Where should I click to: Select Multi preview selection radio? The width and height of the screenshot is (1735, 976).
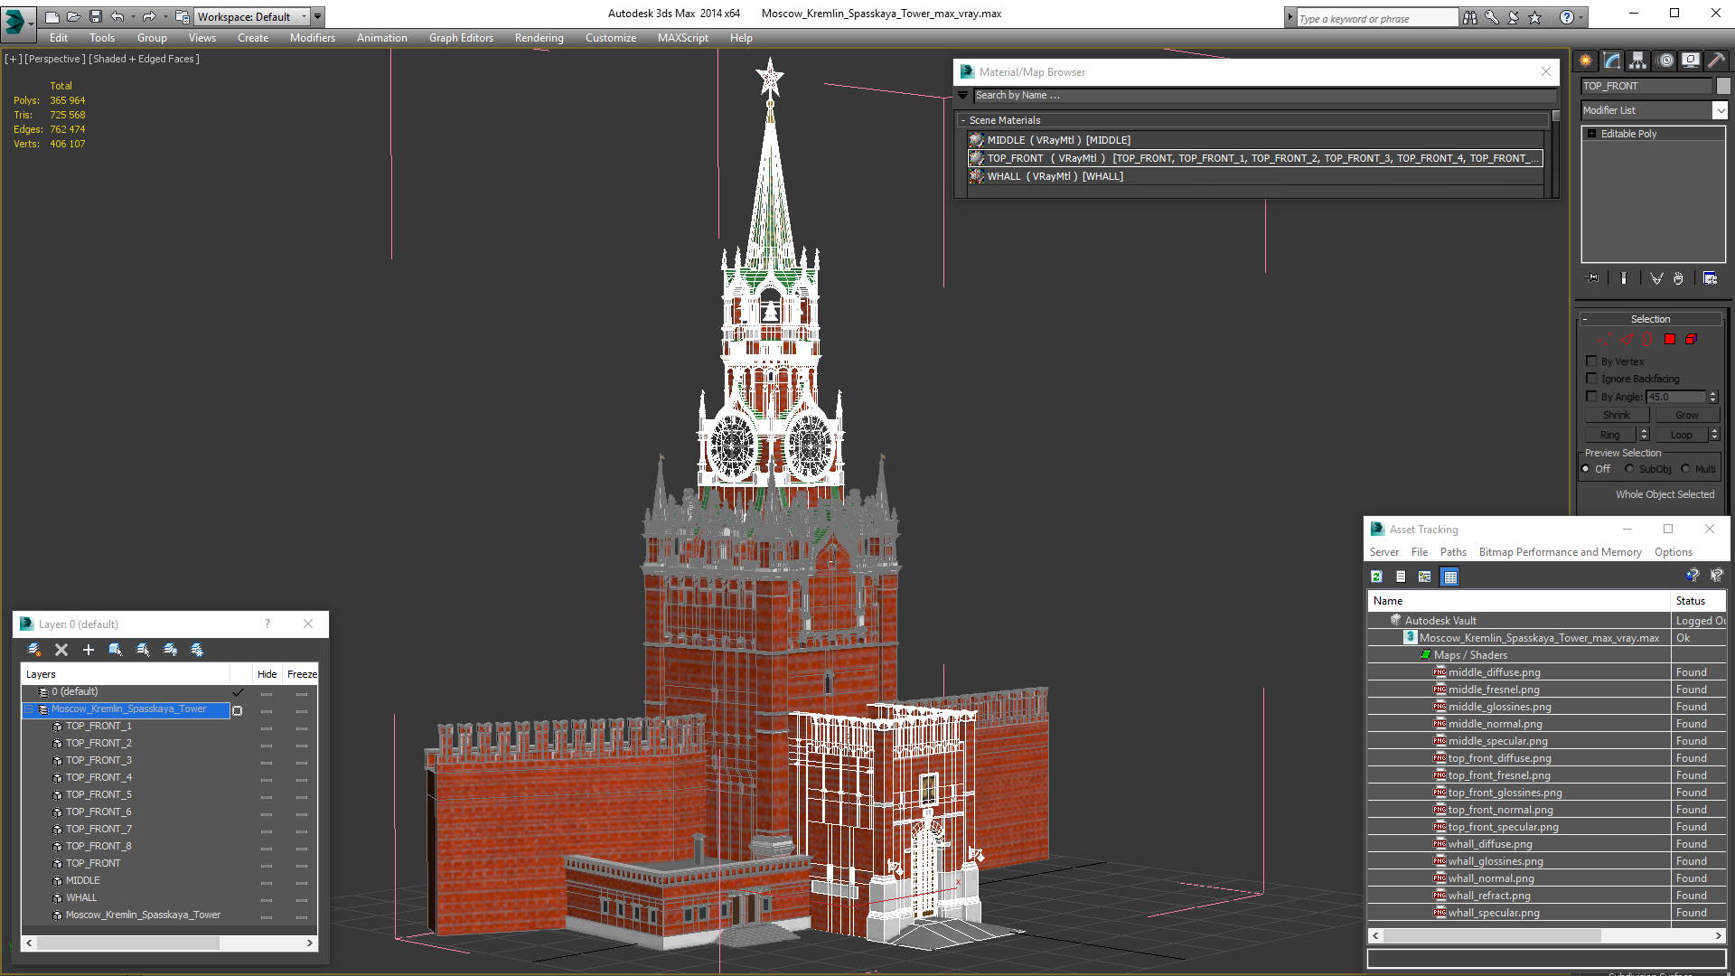point(1686,469)
